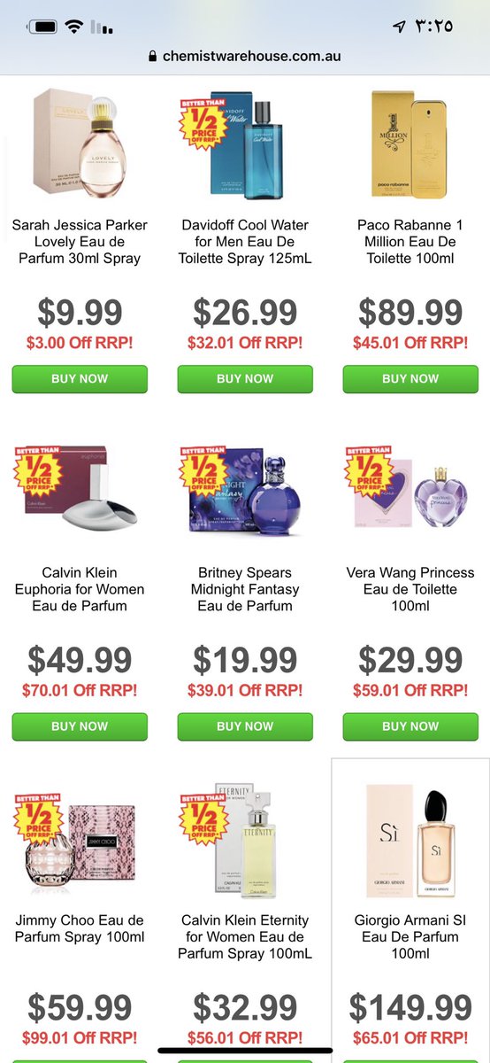The width and height of the screenshot is (490, 1063).
Task: Open the Jimmy Choo Eau de Parfum title link
Action: [x=80, y=928]
